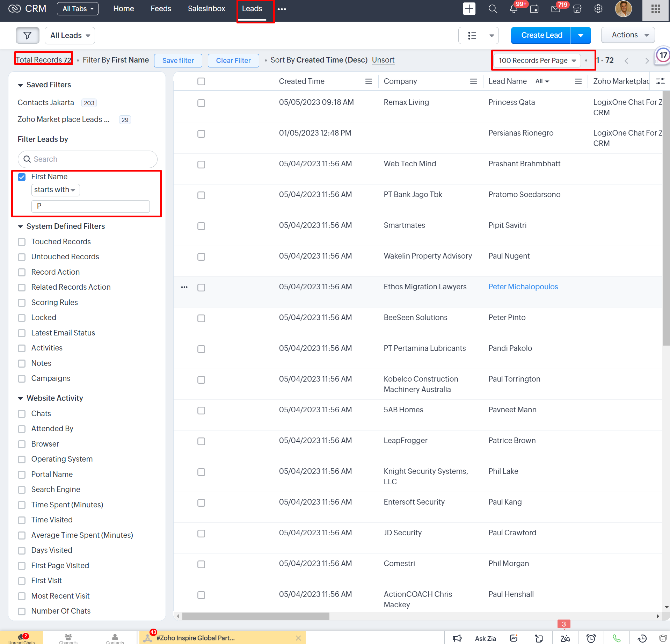The image size is (670, 644).
Task: Open the settings gear icon
Action: click(x=598, y=9)
